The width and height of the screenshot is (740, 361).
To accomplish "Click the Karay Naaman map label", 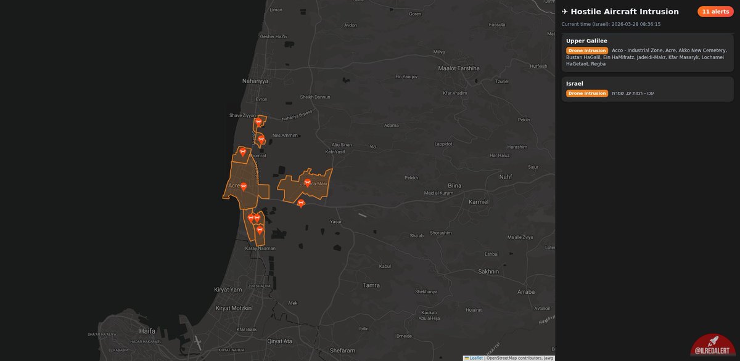I will (260, 248).
